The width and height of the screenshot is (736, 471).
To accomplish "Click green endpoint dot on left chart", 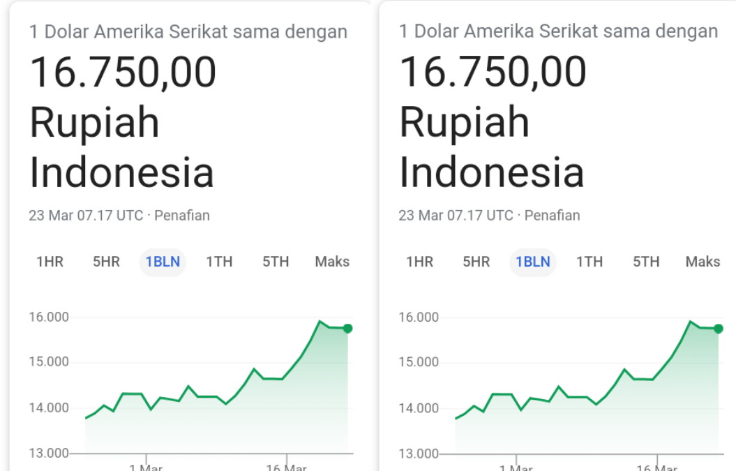I will coord(348,328).
